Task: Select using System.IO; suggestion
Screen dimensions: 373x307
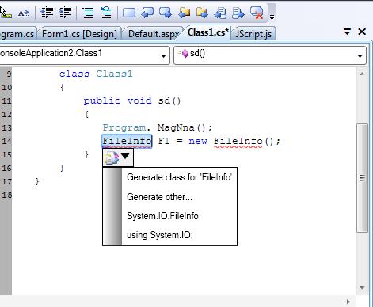Action: pos(160,235)
